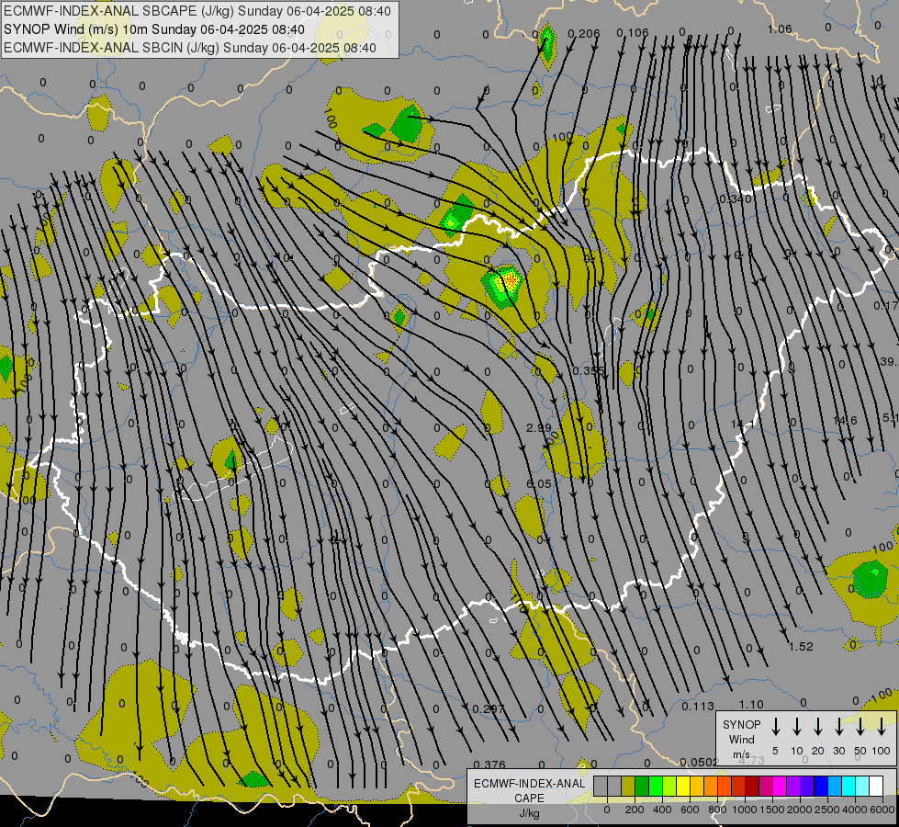Screen dimensions: 899x827
Task: Click the 0.106 value near the top
Action: click(x=633, y=33)
